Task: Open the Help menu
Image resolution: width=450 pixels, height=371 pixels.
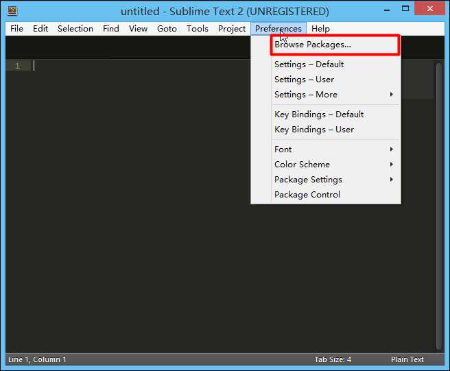Action: click(x=320, y=29)
